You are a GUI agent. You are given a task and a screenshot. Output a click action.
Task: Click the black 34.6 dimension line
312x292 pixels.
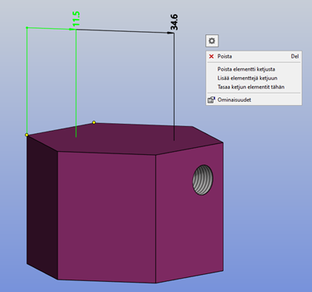pyautogui.click(x=125, y=31)
